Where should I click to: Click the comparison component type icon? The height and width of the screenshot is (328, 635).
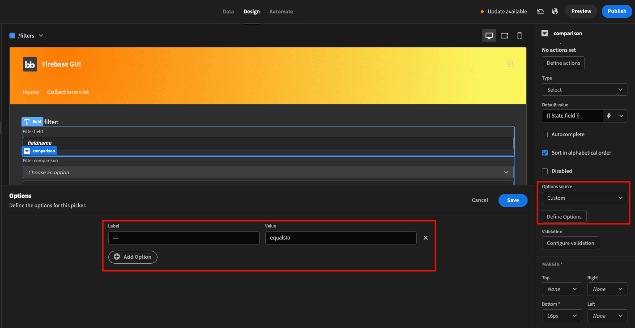pos(545,33)
